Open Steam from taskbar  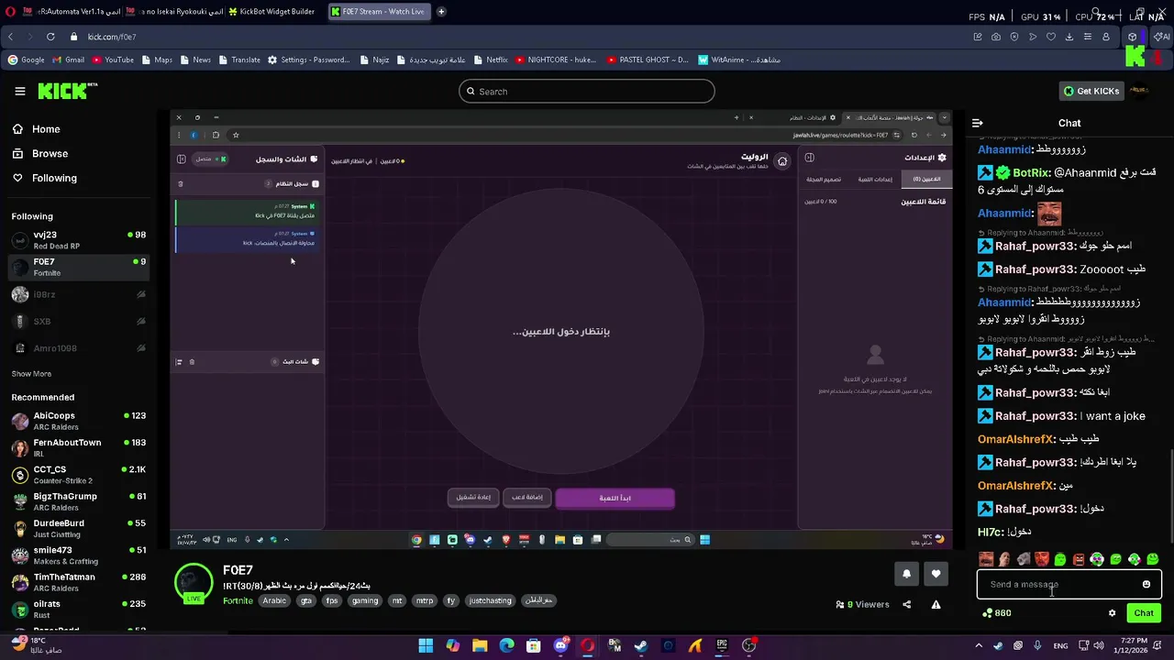tap(641, 645)
